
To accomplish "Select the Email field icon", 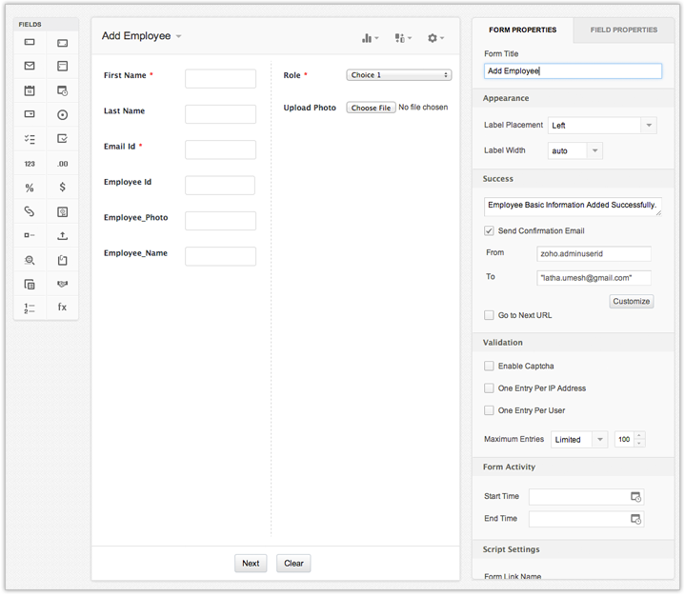I will tap(30, 67).
